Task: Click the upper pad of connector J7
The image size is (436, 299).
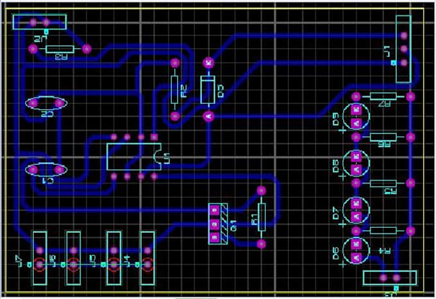Action: pyautogui.click(x=40, y=251)
